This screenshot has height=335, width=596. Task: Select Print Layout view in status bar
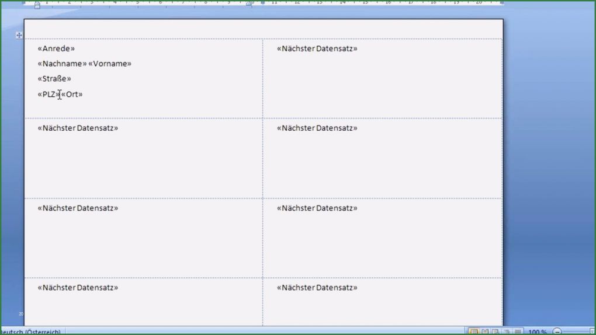tap(474, 332)
